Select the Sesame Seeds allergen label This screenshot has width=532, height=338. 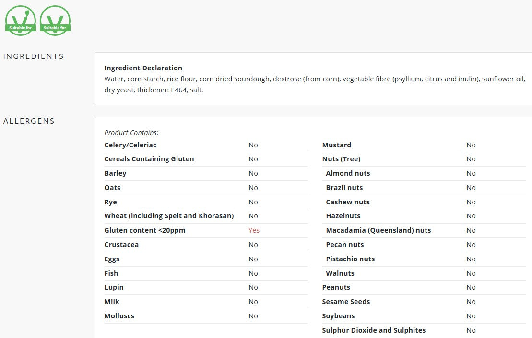coord(346,302)
